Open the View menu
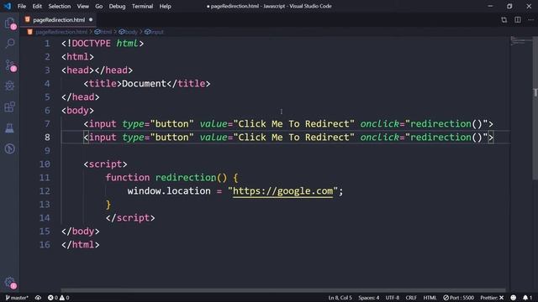Image resolution: width=538 pixels, height=302 pixels. [x=82, y=6]
